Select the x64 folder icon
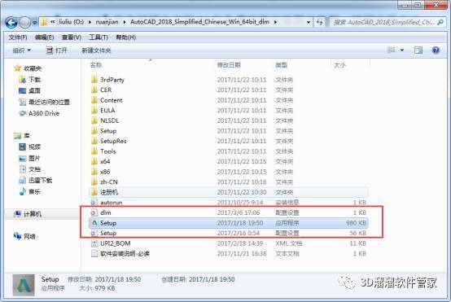Image resolution: width=451 pixels, height=302 pixels. pyautogui.click(x=94, y=162)
